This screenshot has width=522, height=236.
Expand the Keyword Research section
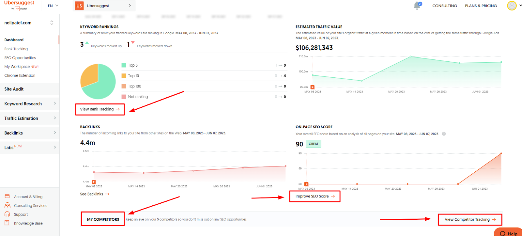click(30, 104)
